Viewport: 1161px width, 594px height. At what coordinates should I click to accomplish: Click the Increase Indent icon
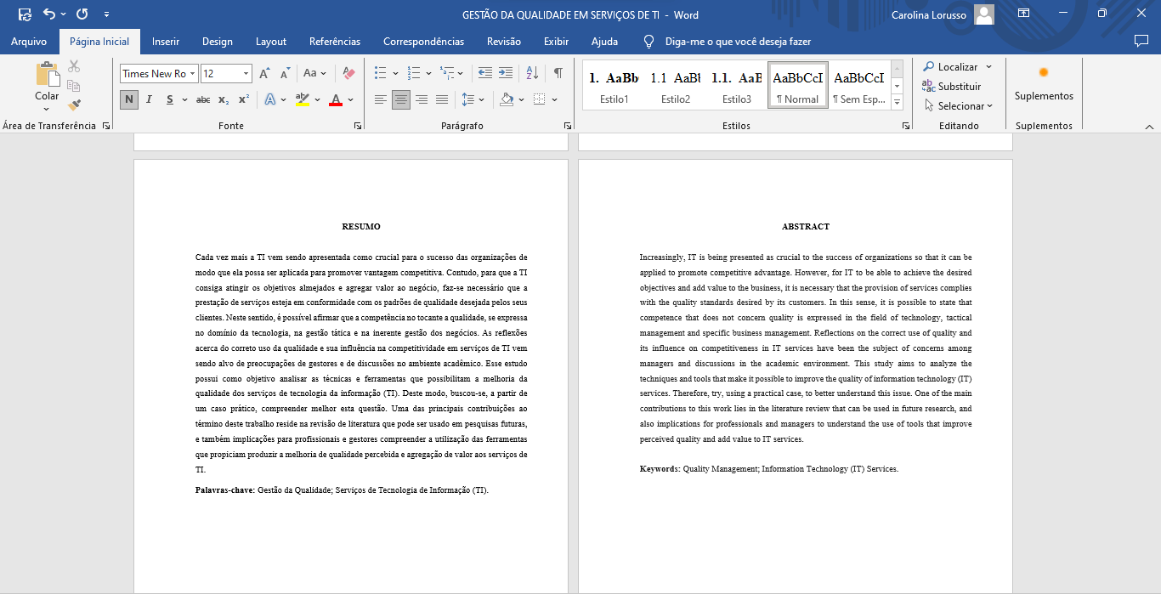click(x=506, y=73)
